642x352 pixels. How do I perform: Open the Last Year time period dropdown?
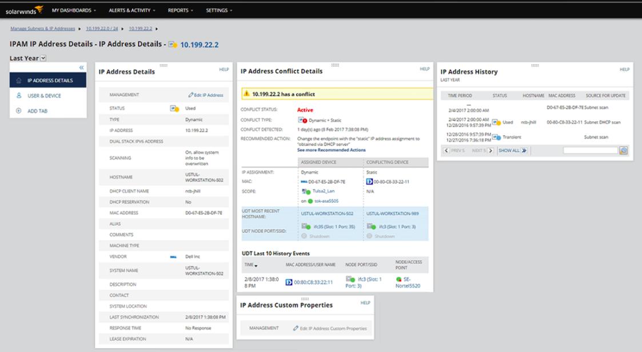coord(43,58)
